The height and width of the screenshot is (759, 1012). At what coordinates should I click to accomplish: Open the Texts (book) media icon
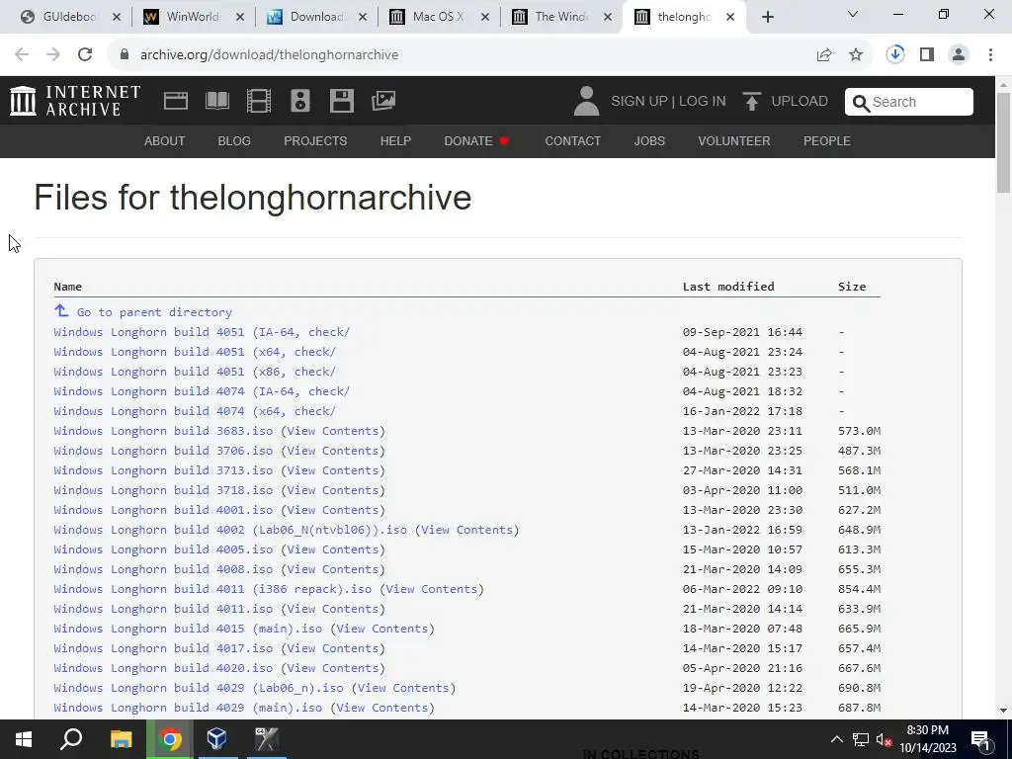tap(216, 101)
